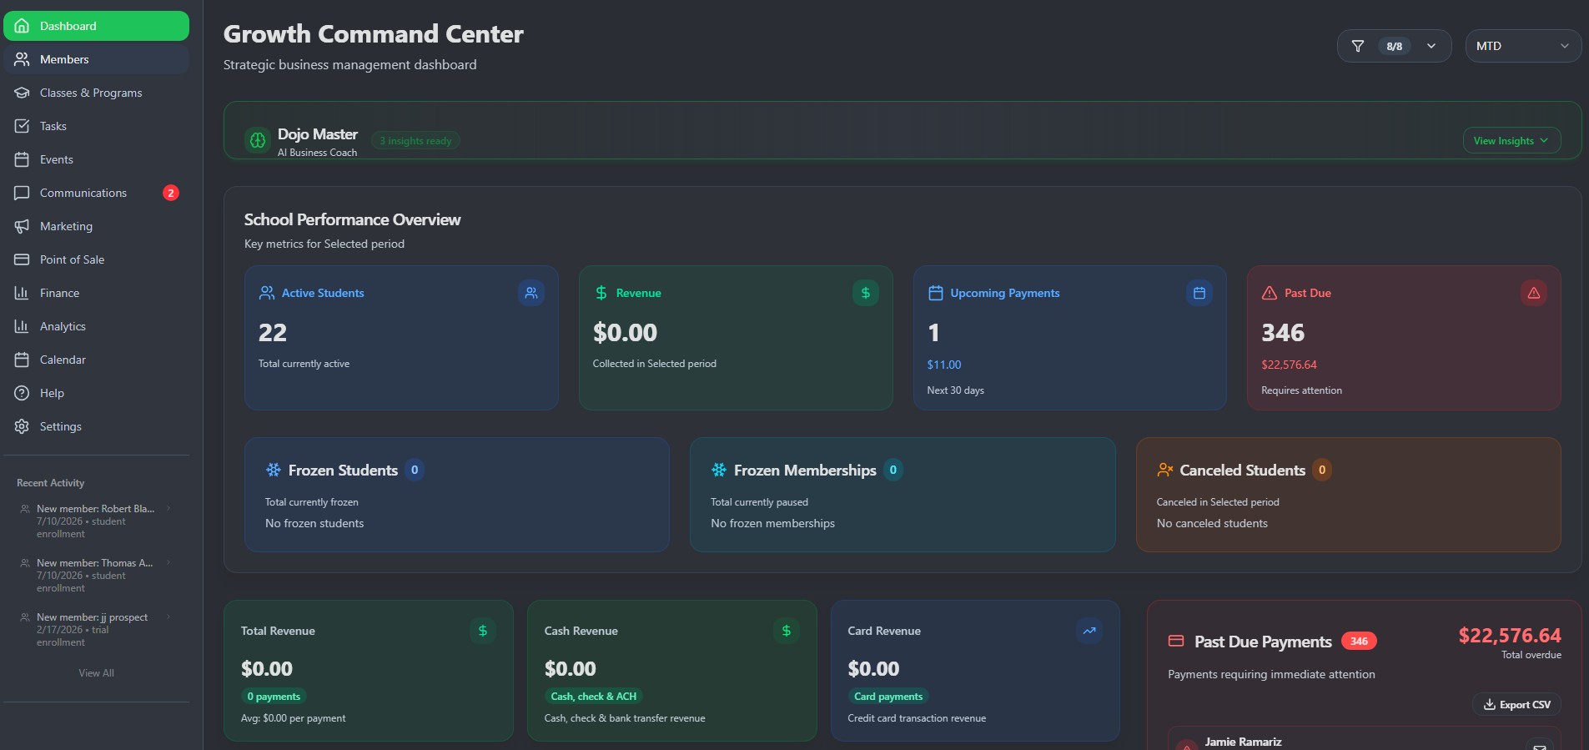Click the Point of Sale card icon in sidebar

22,259
